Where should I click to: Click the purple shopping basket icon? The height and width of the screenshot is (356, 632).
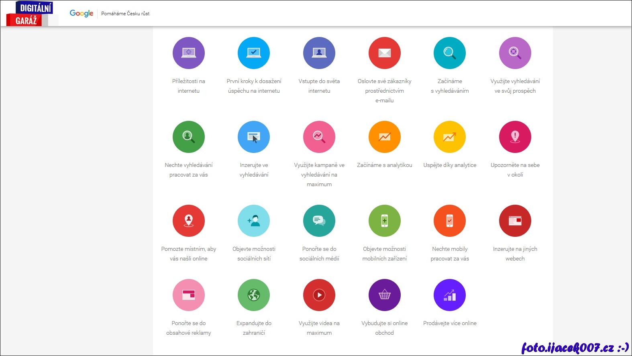pos(384,295)
